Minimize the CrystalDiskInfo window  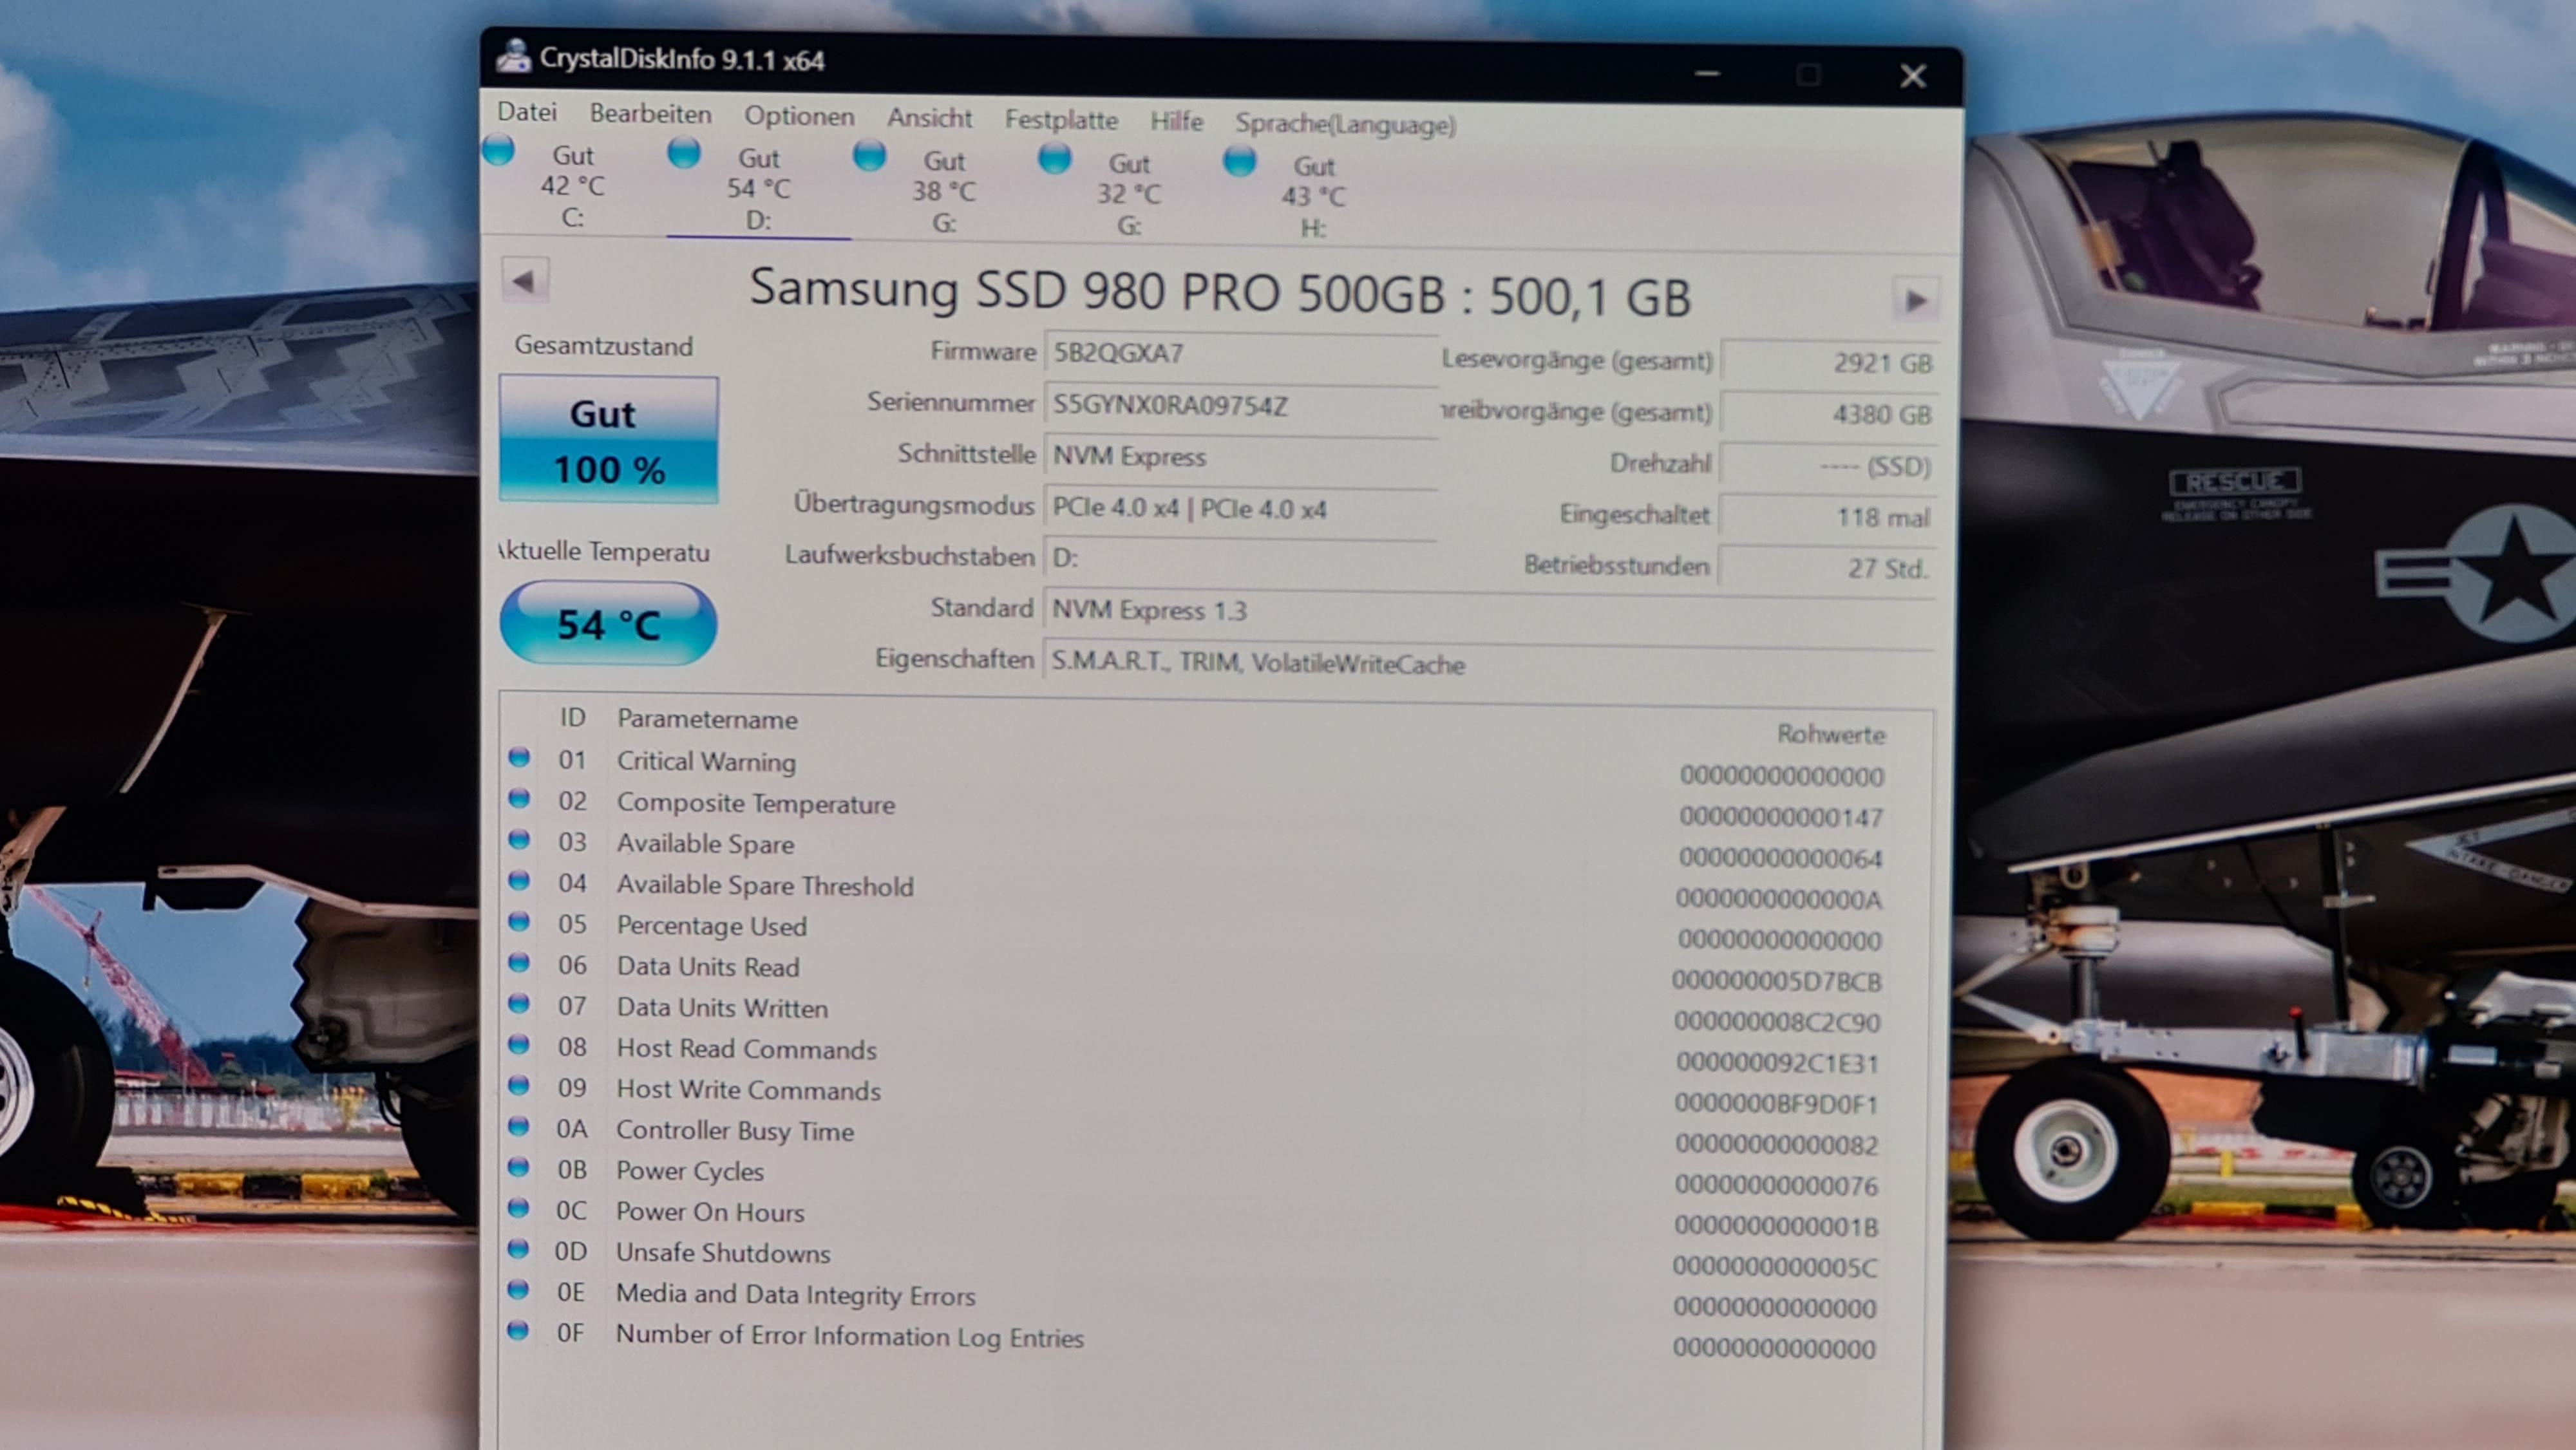tap(1707, 73)
